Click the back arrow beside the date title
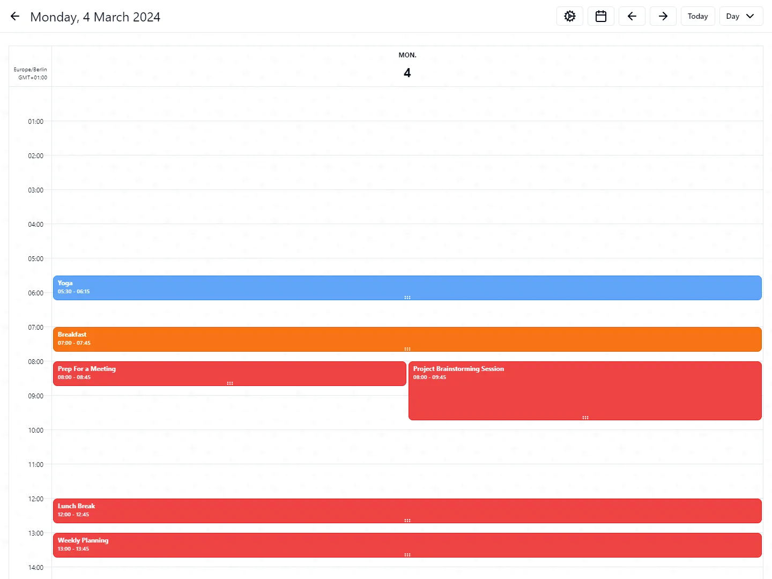Viewport: 772px width, 579px height. point(14,16)
